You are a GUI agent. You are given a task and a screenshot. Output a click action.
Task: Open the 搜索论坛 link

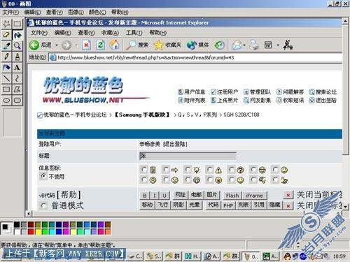[323, 92]
